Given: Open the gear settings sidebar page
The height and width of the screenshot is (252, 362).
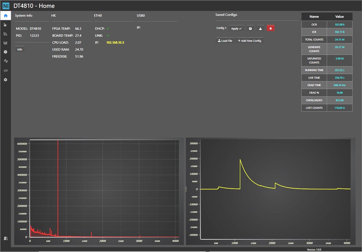Looking at the screenshot, I should [5, 80].
